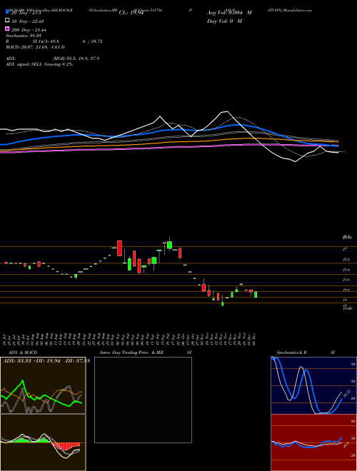This screenshot has height=471, width=357.
Task: Open the red RSI chart panel
Action: click(314, 442)
